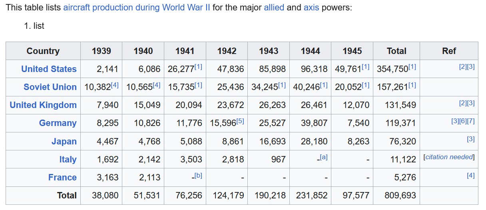
Task: Select the 'Ref' column header
Action: tap(449, 51)
